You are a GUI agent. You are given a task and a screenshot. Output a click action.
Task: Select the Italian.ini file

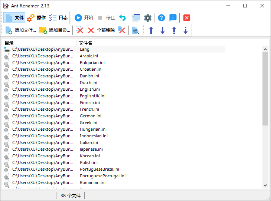(114, 143)
